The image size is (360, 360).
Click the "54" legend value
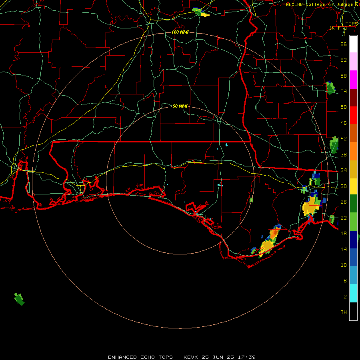click(344, 91)
